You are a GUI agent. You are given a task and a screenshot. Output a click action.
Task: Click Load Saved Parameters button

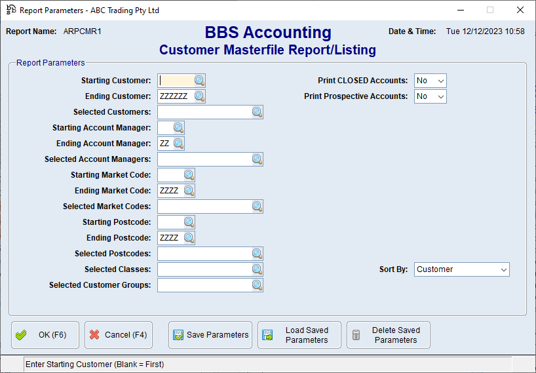[299, 335]
